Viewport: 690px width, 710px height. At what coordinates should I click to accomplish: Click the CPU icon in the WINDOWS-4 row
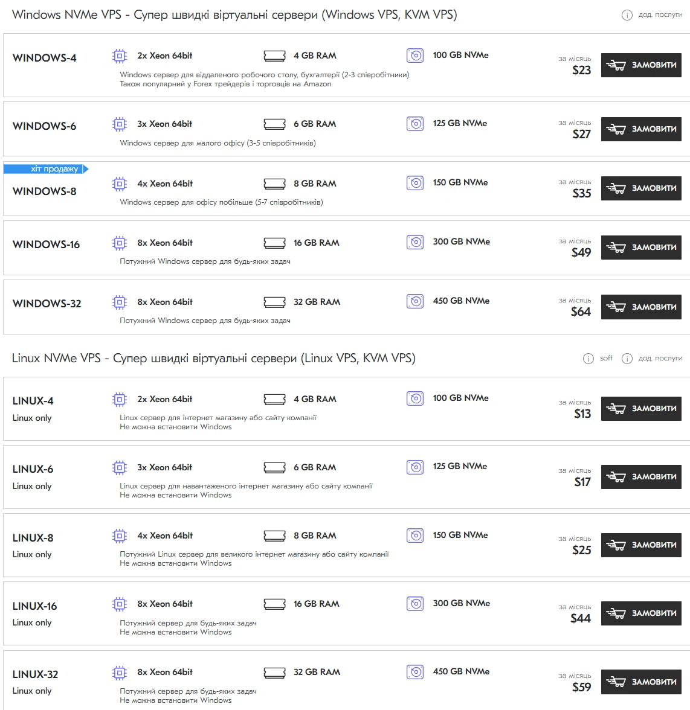(120, 56)
